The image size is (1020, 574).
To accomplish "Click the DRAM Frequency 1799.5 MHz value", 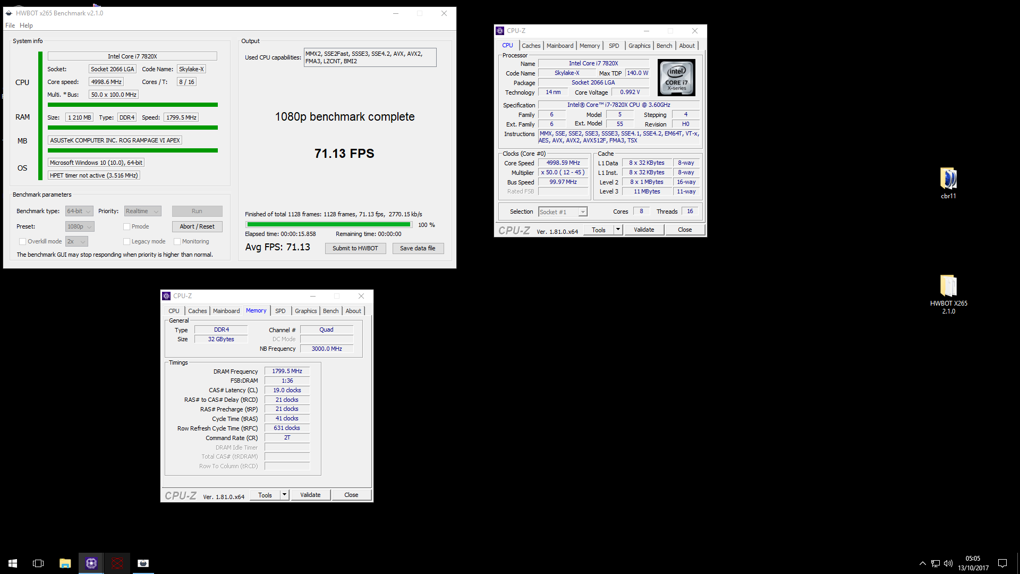I will point(287,371).
